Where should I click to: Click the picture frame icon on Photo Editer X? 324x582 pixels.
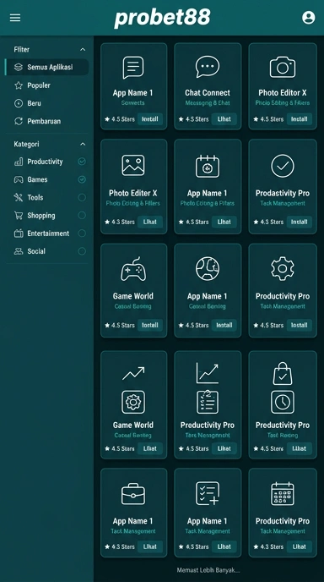pyautogui.click(x=133, y=165)
